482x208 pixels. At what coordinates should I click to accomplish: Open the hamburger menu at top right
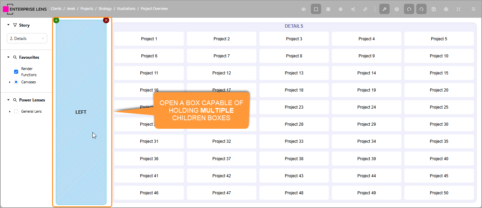click(473, 9)
